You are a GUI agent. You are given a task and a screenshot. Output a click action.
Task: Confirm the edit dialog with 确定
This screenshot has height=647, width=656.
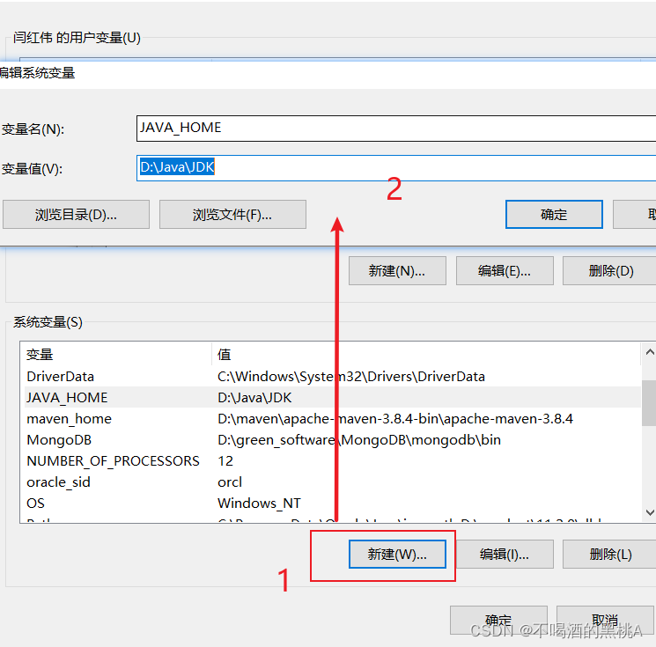554,215
